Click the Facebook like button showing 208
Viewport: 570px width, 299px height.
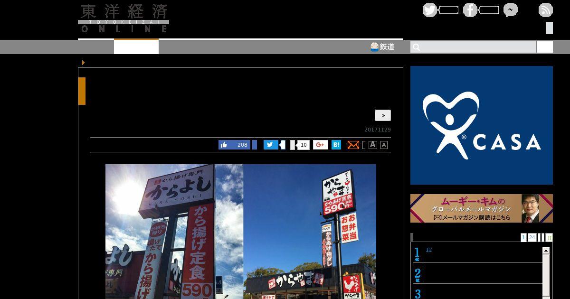tap(235, 145)
